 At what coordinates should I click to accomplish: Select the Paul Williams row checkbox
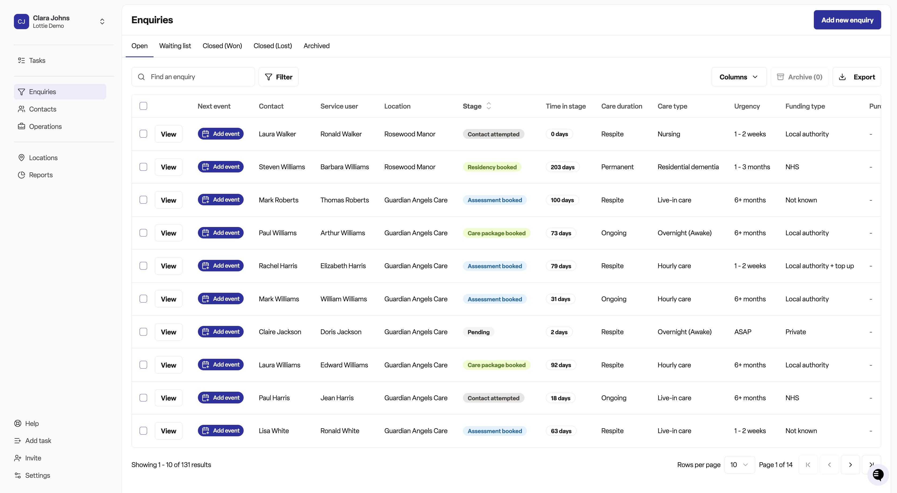tap(143, 233)
